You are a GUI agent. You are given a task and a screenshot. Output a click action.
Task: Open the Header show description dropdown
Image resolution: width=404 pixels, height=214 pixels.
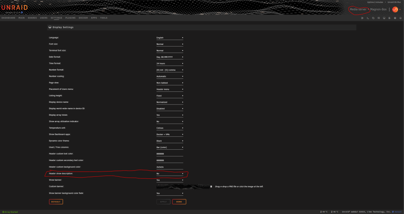170,174
